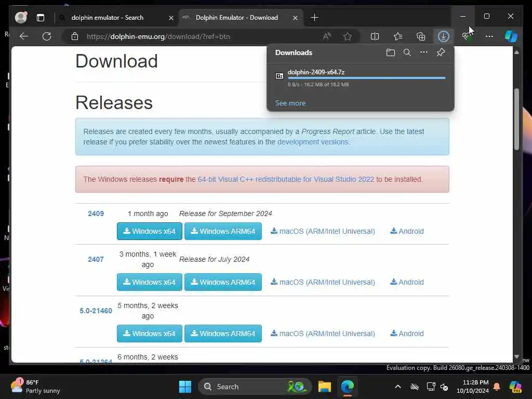Open the development versions link

[313, 142]
